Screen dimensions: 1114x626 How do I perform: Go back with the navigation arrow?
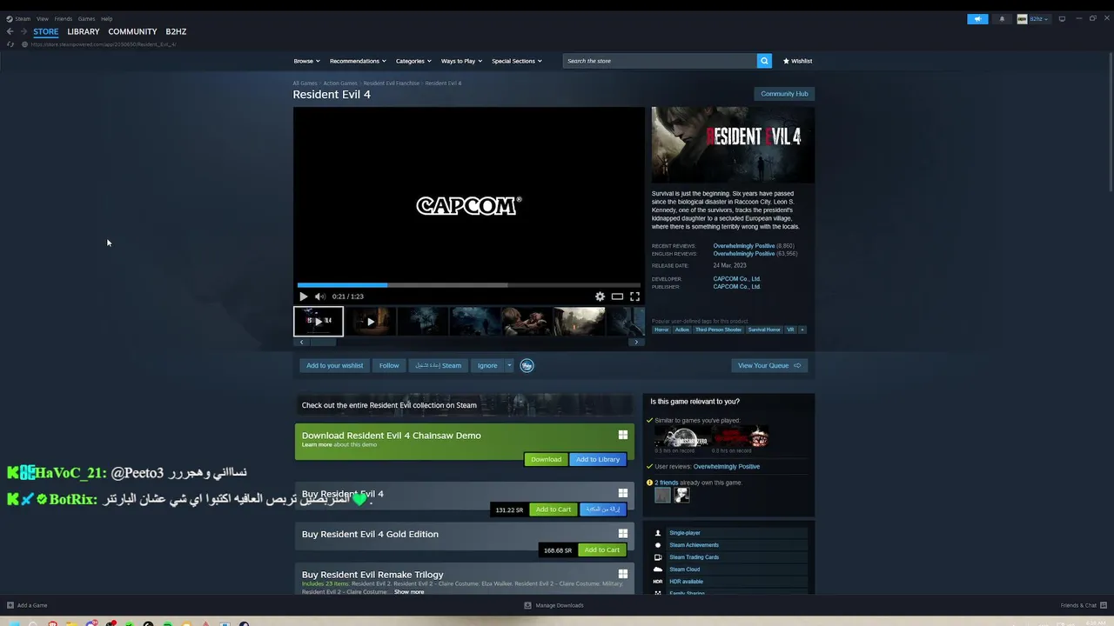tap(10, 31)
